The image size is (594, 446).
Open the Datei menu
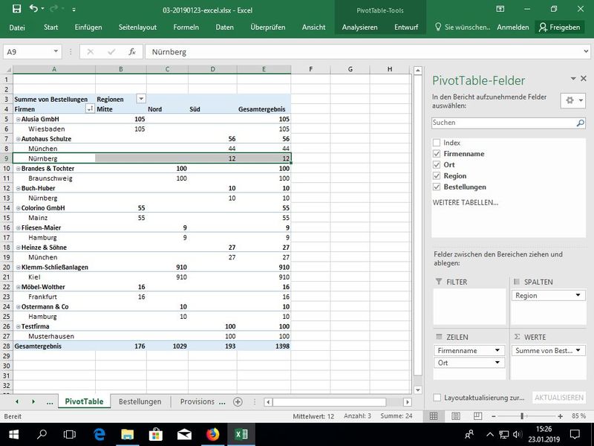point(17,28)
